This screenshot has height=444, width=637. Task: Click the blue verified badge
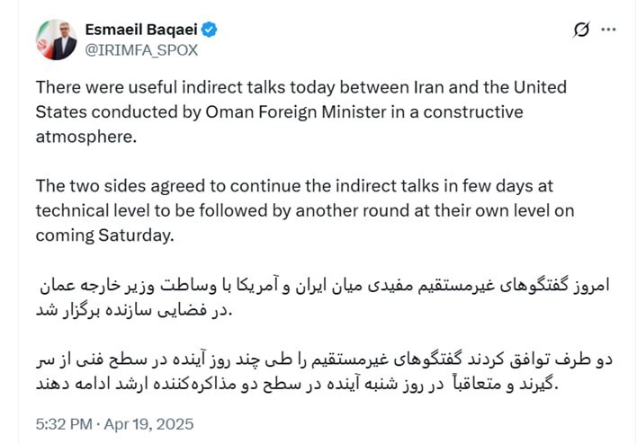click(x=209, y=30)
